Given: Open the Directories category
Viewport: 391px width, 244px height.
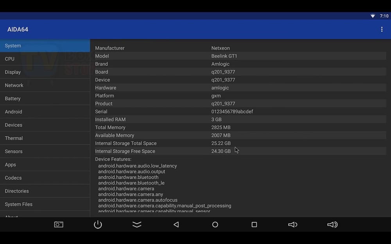Looking at the screenshot, I should 45,191.
